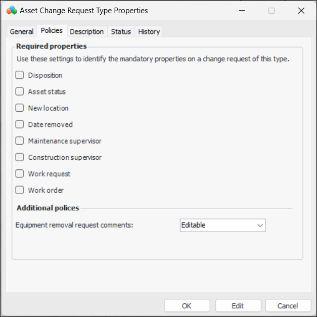
Task: Check the Asset status box
Action: (x=20, y=92)
